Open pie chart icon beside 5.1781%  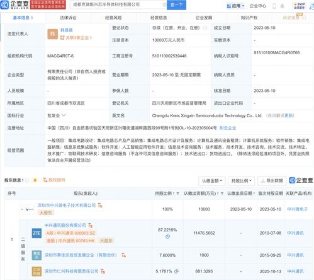(x=176, y=271)
